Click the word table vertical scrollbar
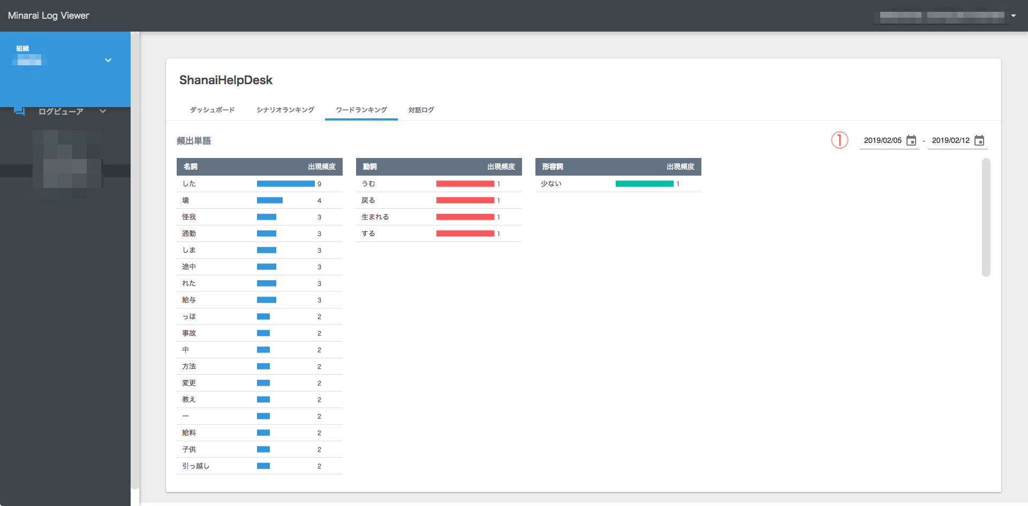The width and height of the screenshot is (1028, 506). click(986, 217)
